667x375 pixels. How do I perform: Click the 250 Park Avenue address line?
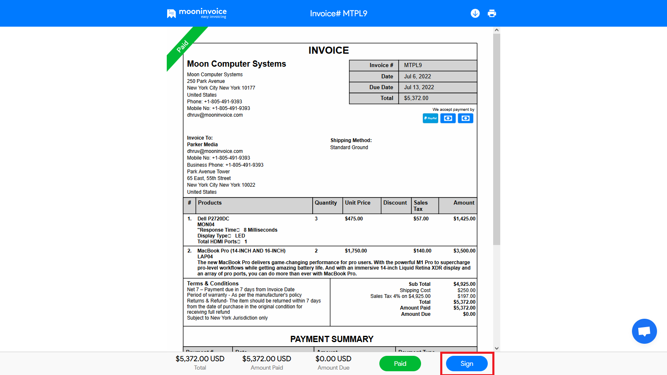[x=206, y=81]
